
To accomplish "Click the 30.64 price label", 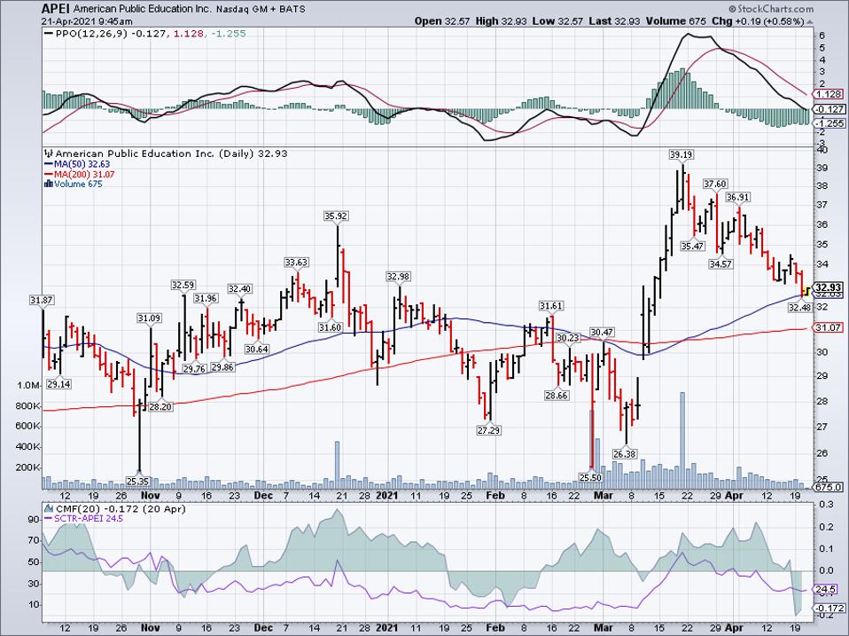I will (x=257, y=349).
